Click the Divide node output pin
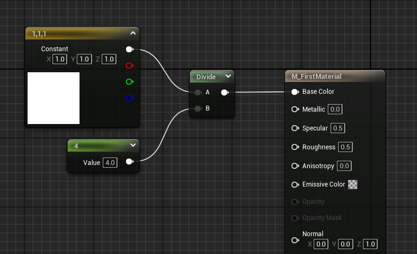This screenshot has height=254, width=417. pyautogui.click(x=224, y=92)
